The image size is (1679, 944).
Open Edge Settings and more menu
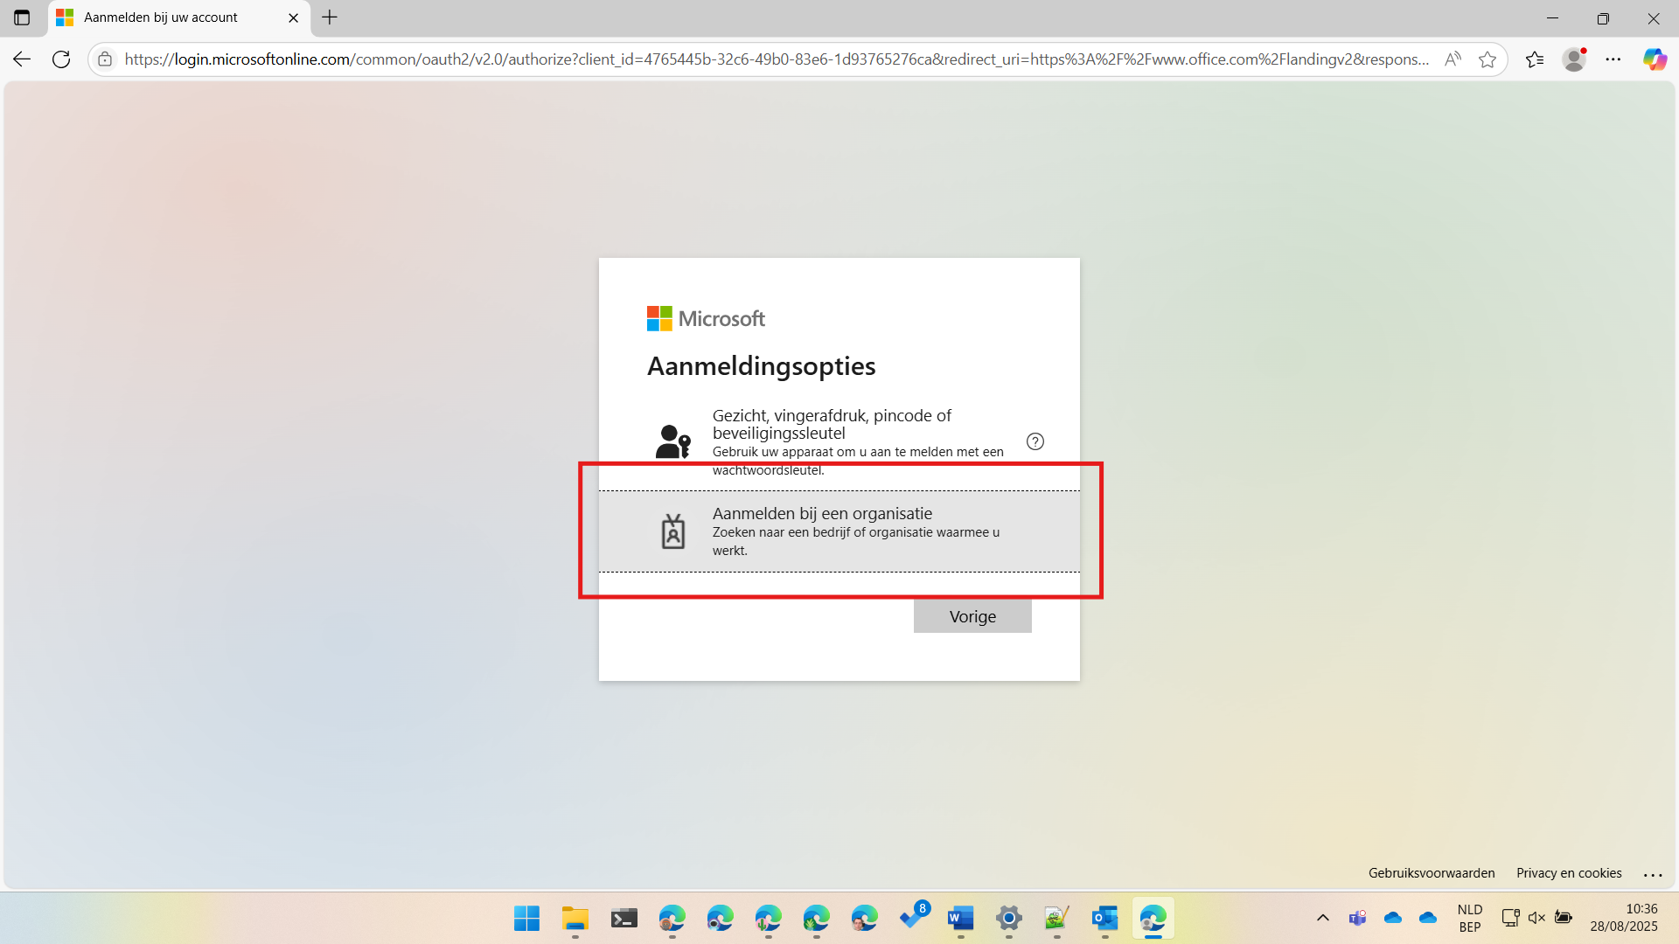(x=1613, y=59)
